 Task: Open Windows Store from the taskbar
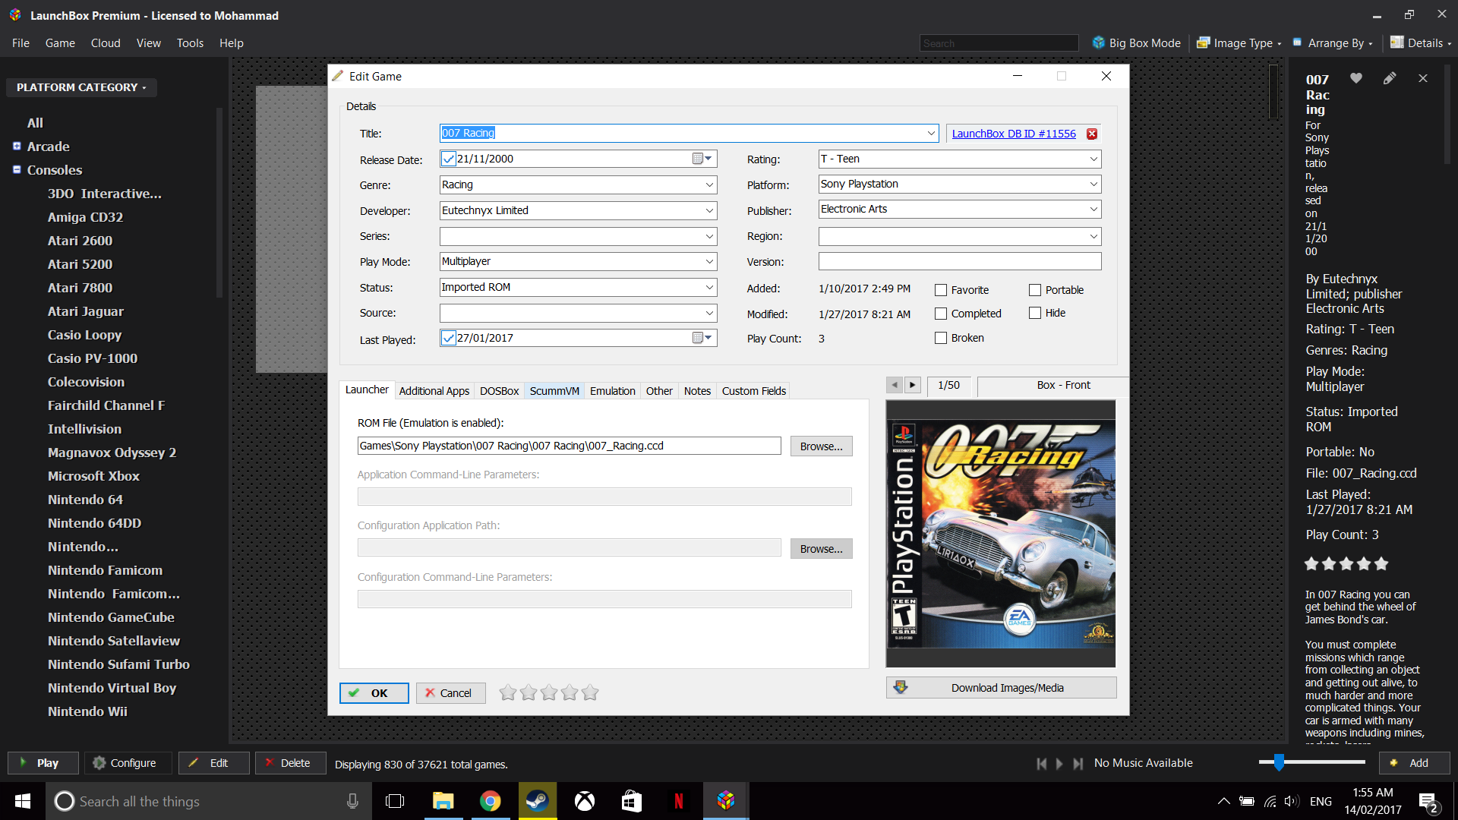coord(632,801)
